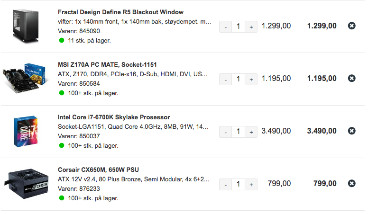Image resolution: width=368 pixels, height=214 pixels.
Task: Open the Fractal Design Define R5 product link
Action: pyautogui.click(x=120, y=12)
